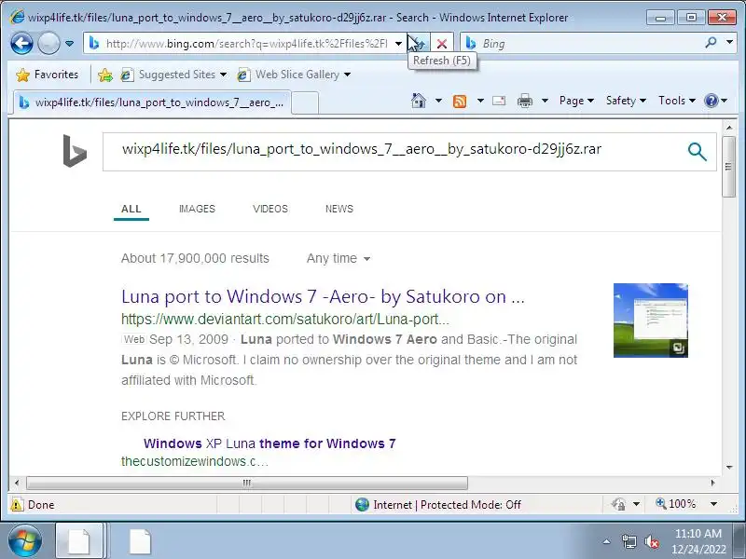746x559 pixels.
Task: Click the 100% zoom level button
Action: point(675,504)
